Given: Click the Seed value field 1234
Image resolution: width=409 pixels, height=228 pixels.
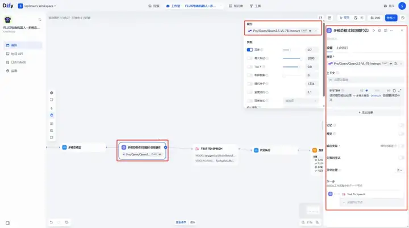Looking at the screenshot, I should pos(311,83).
